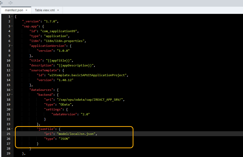Navigate back with the arrow icon
This screenshot has height=157, width=243.
click(x=1, y=3)
